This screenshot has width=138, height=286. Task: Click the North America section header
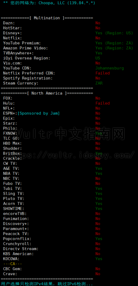[x=47, y=93]
